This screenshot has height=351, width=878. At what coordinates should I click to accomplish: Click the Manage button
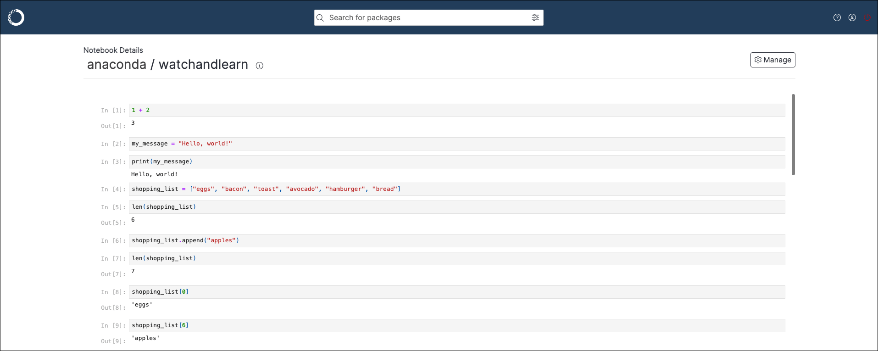[x=773, y=60]
